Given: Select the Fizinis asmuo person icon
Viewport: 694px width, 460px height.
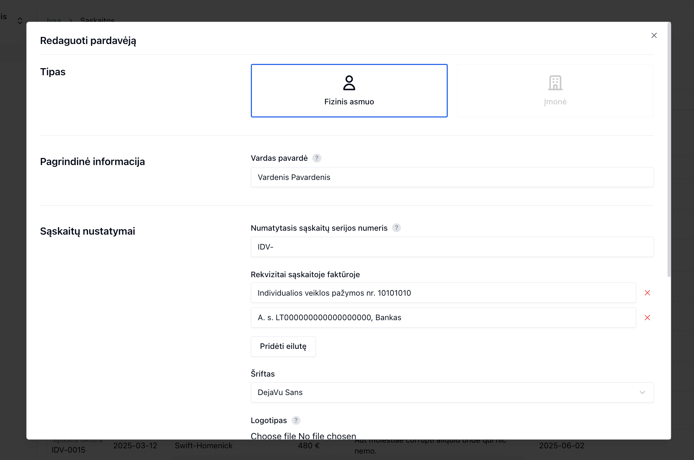Looking at the screenshot, I should [x=349, y=83].
